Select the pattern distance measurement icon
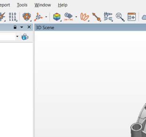146x137 pixels. pyautogui.click(x=69, y=17)
